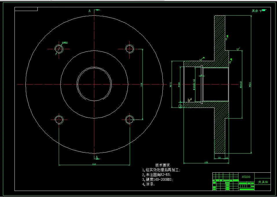Click the Ø209H7 dimension in section view

click(x=241, y=84)
